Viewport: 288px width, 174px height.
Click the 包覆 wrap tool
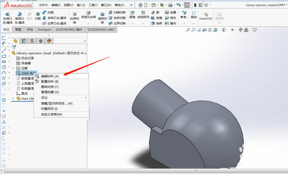coord(170,12)
